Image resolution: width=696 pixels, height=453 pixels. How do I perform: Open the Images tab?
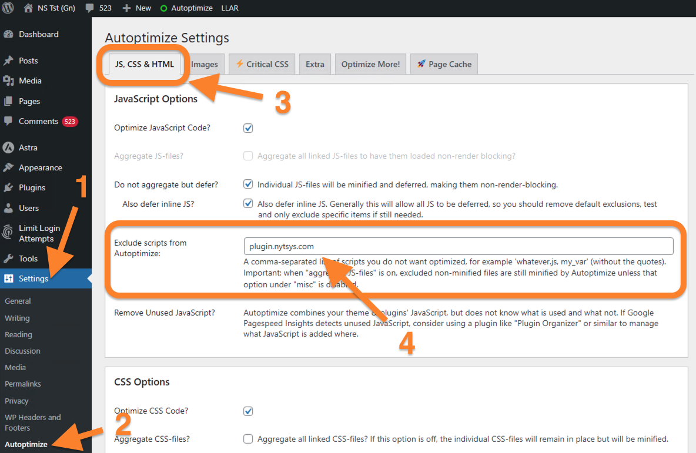205,64
